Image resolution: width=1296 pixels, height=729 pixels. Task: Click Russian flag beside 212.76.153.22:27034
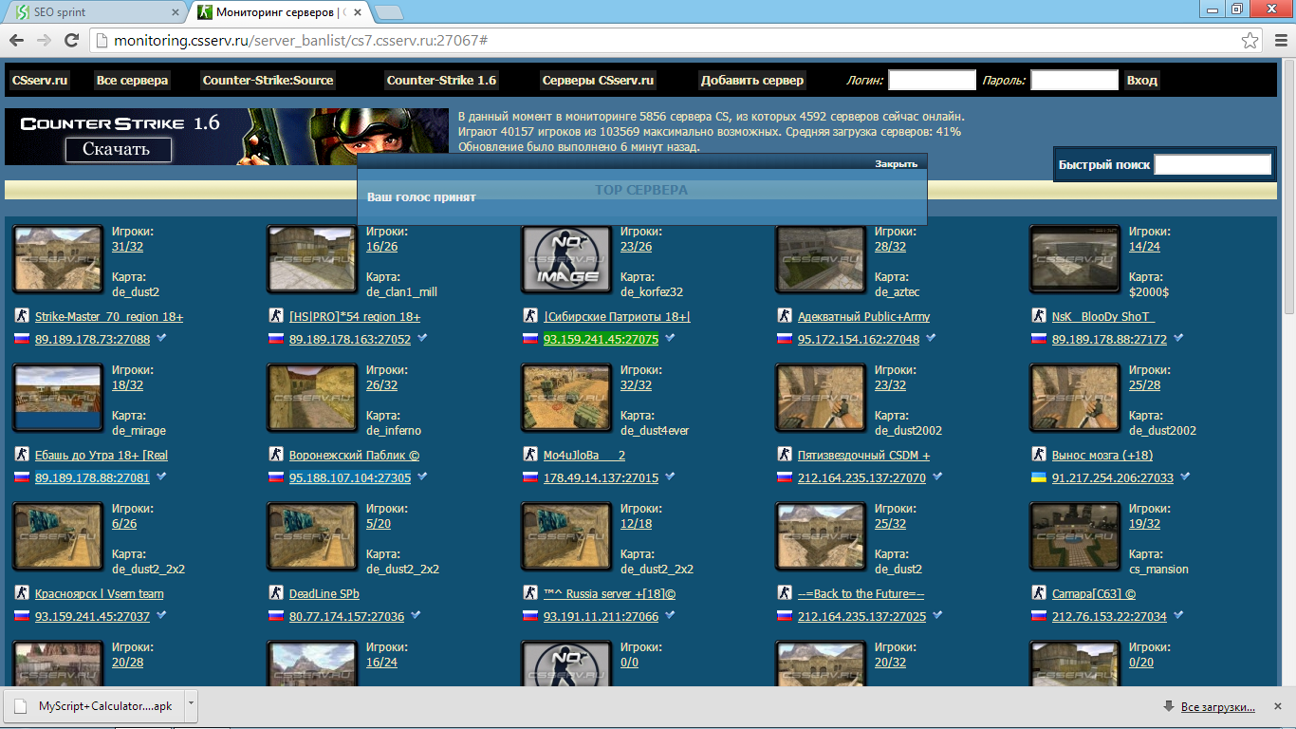[x=1039, y=616]
